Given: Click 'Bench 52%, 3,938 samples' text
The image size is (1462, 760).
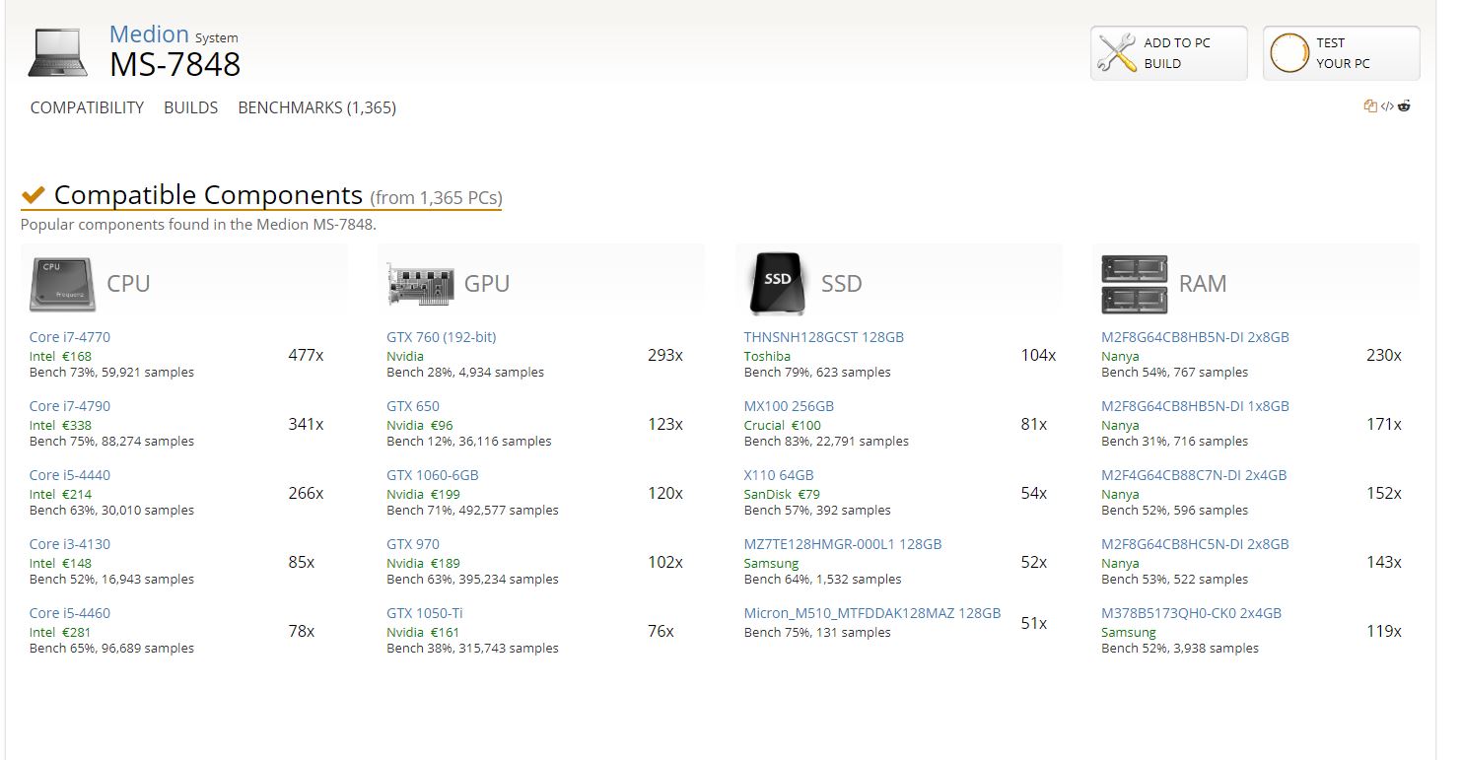Looking at the screenshot, I should tap(1180, 649).
